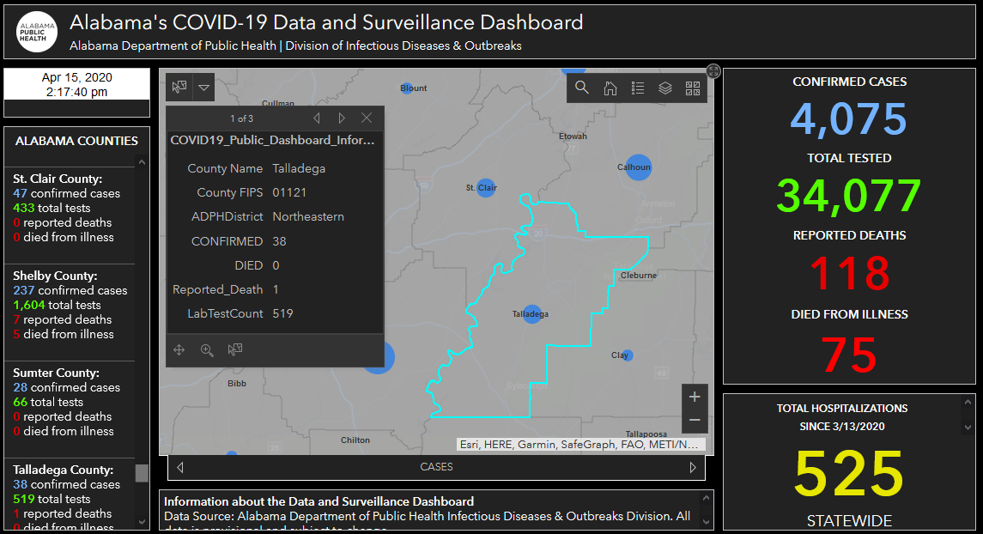Zoom out on the map

click(x=695, y=421)
